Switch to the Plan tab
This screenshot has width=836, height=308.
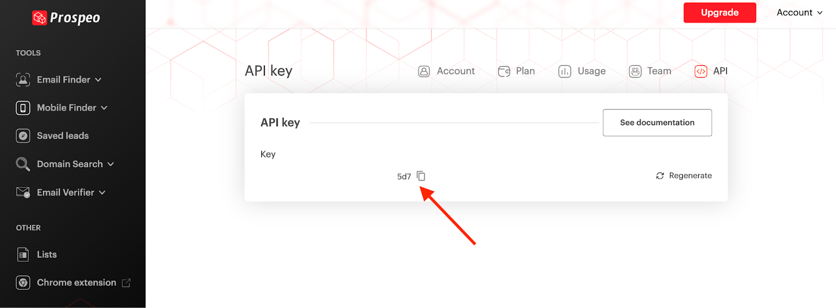pos(517,71)
